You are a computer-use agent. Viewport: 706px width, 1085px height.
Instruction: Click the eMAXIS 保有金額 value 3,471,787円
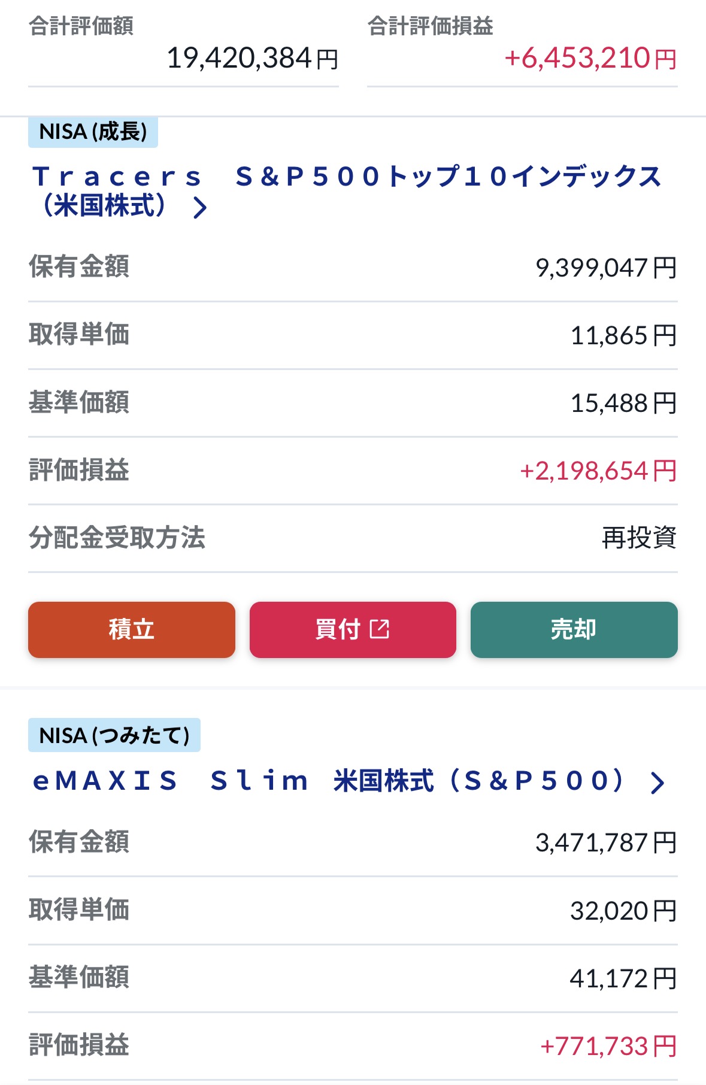coord(605,842)
